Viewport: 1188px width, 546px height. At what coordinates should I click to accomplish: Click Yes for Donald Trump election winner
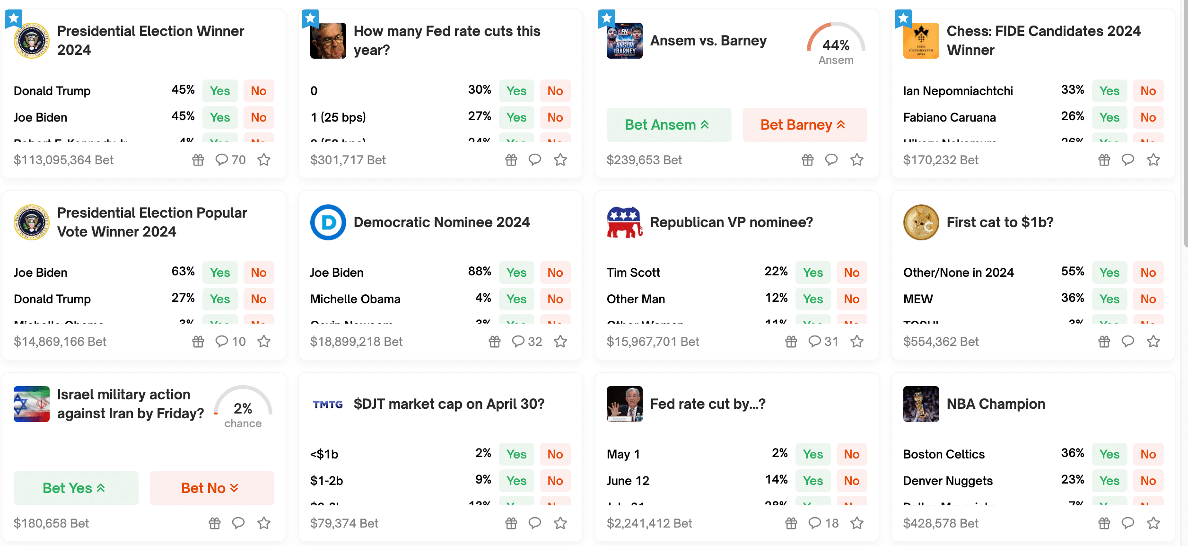(220, 91)
